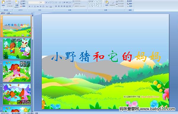Increase font size with Grow Font
This screenshot has height=114, width=178.
47,2
